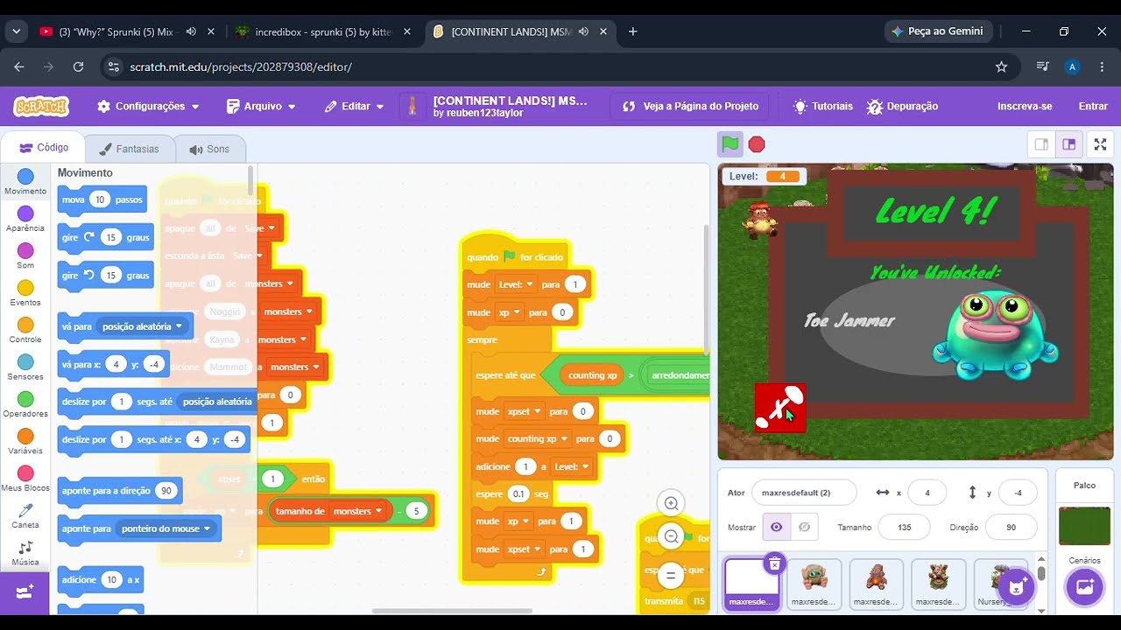Click Veja a Página do Projeto button
Image resolution: width=1121 pixels, height=630 pixels.
coord(690,106)
